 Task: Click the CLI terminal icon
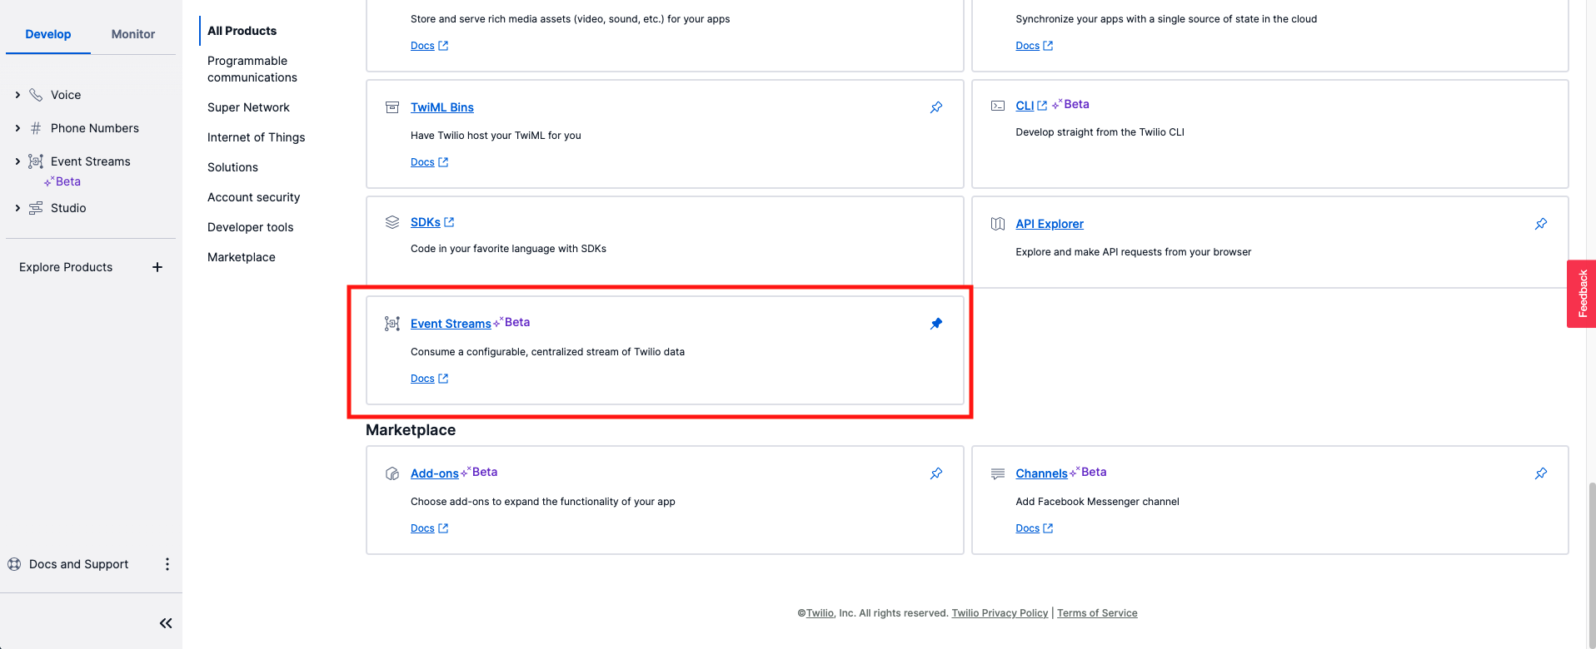[997, 106]
